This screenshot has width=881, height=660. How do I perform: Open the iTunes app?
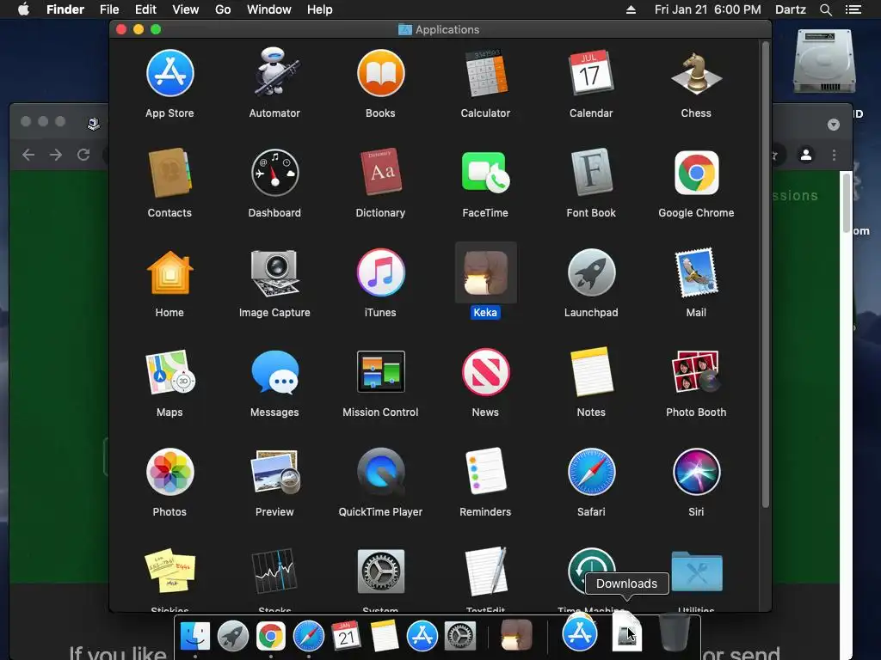(x=380, y=272)
